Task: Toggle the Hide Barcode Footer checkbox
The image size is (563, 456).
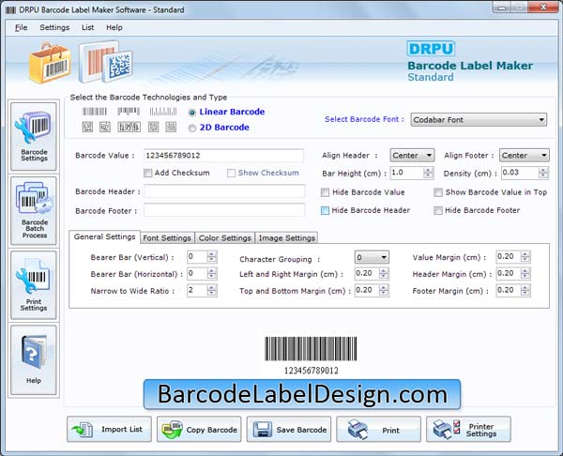Action: click(437, 210)
